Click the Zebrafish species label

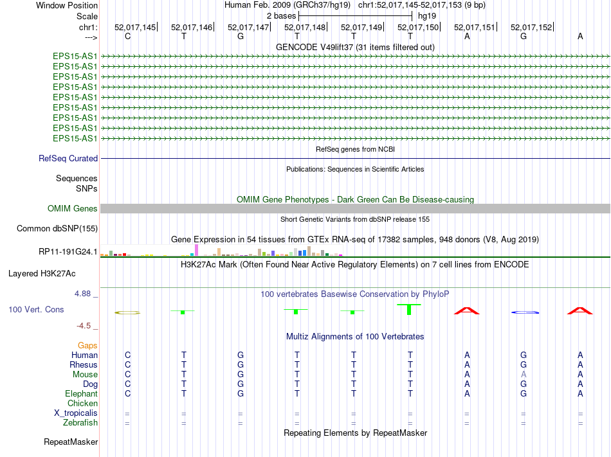click(80, 422)
